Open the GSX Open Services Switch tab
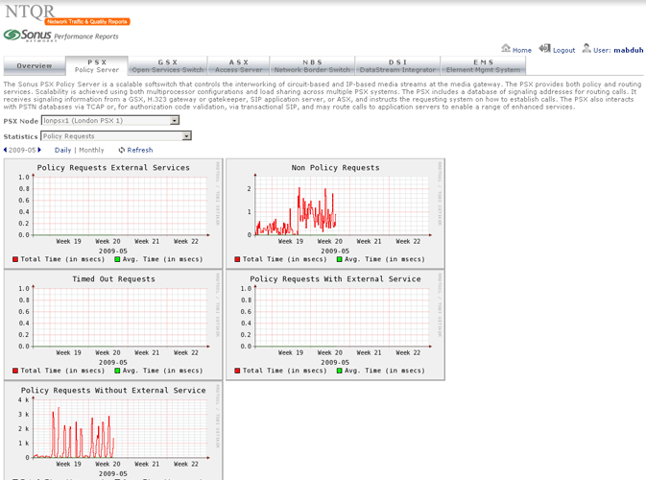 (167, 66)
